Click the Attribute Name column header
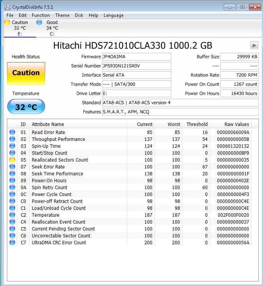 click(x=78, y=124)
